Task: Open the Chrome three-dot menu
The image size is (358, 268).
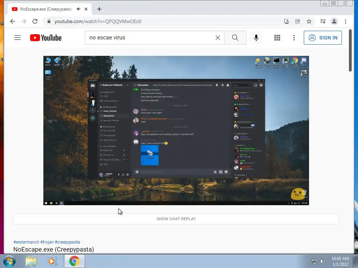Action: tap(345, 21)
